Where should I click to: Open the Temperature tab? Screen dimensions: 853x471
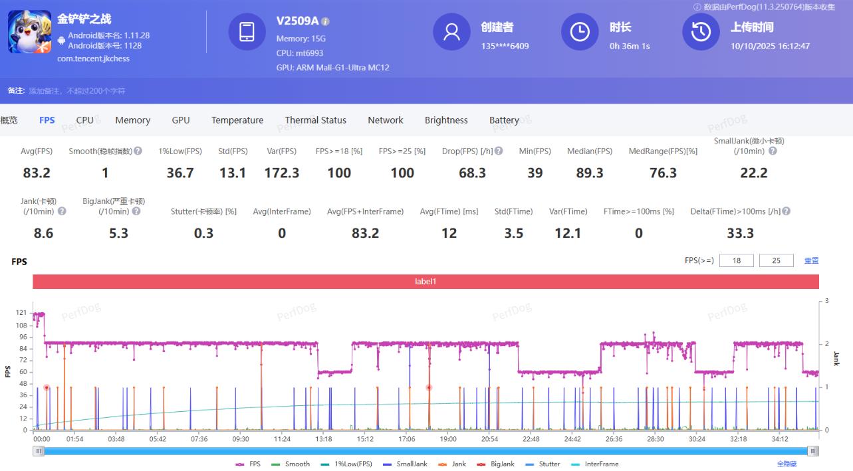(237, 120)
